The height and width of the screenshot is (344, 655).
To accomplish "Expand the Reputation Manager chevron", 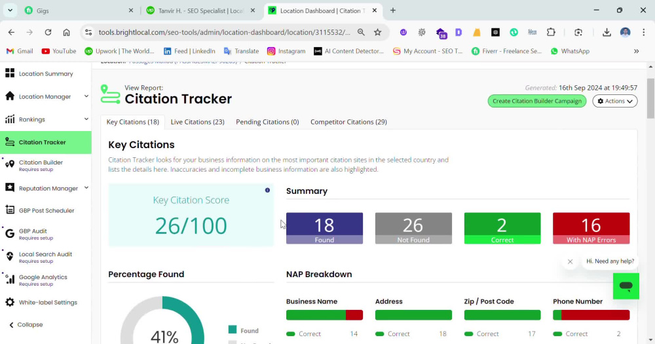I will tap(86, 187).
